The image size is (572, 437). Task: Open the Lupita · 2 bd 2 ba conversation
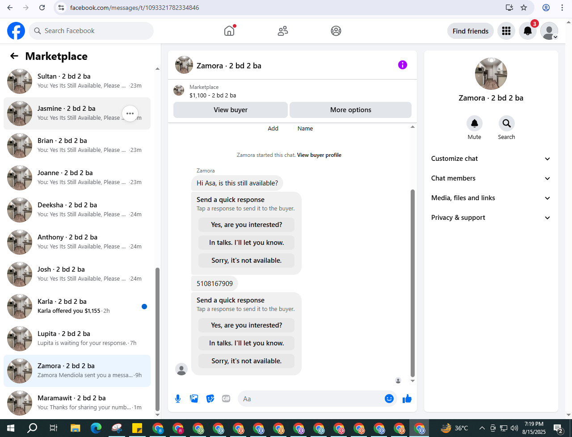tap(77, 339)
